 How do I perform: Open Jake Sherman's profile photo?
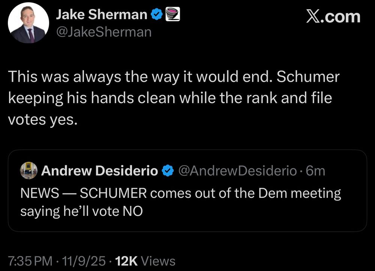click(28, 23)
